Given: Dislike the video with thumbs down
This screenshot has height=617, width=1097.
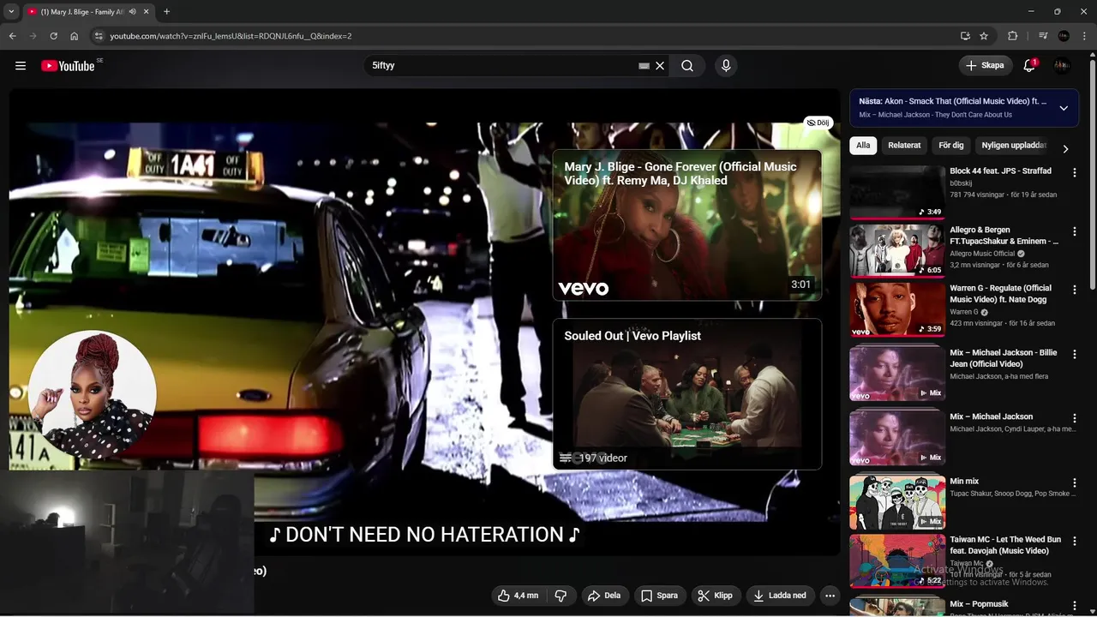Looking at the screenshot, I should [x=560, y=596].
